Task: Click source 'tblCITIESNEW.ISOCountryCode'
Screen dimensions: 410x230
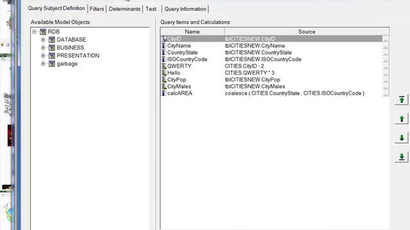Action: click(263, 59)
